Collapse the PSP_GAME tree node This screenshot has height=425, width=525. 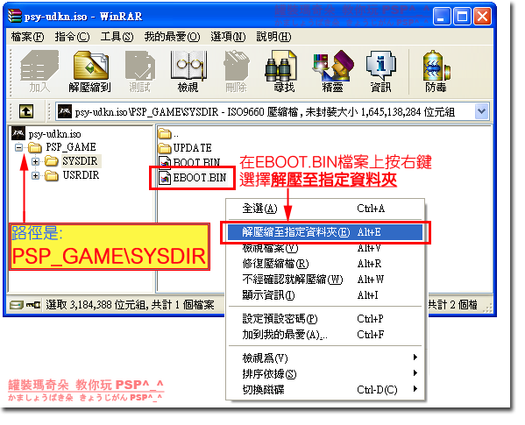[18, 147]
